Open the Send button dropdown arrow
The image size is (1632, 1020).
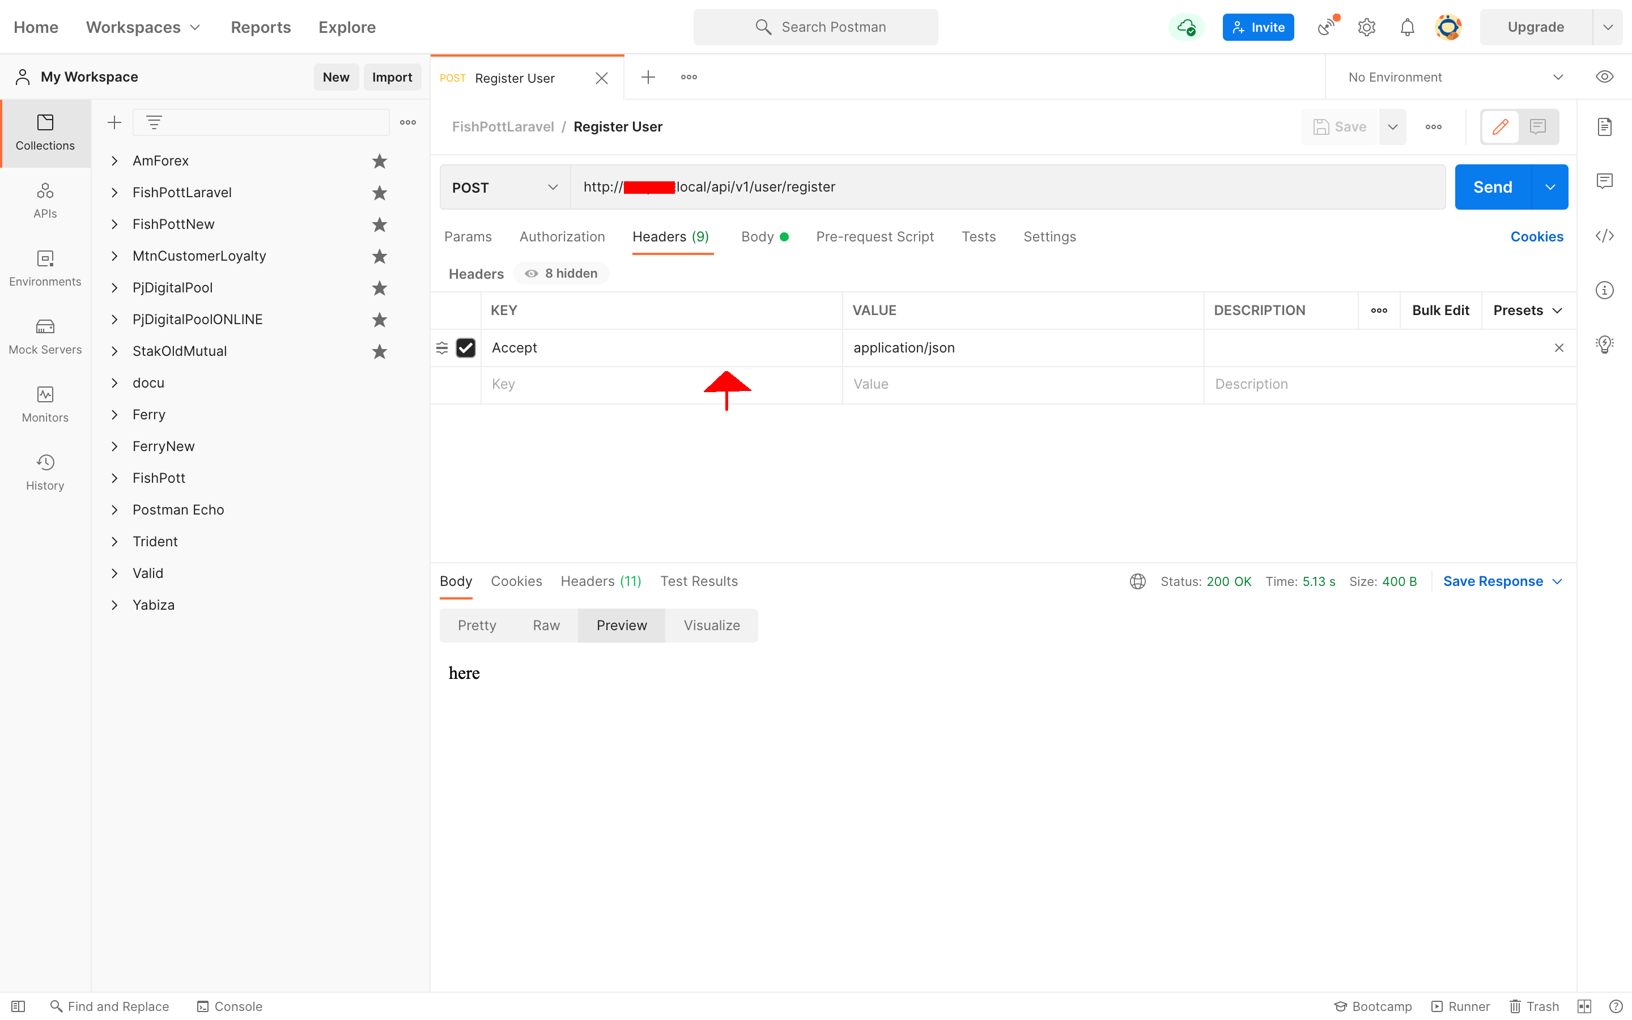(1550, 187)
